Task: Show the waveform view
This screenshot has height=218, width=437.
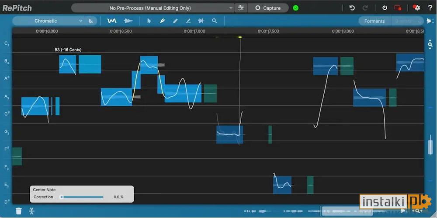Action: (128, 21)
